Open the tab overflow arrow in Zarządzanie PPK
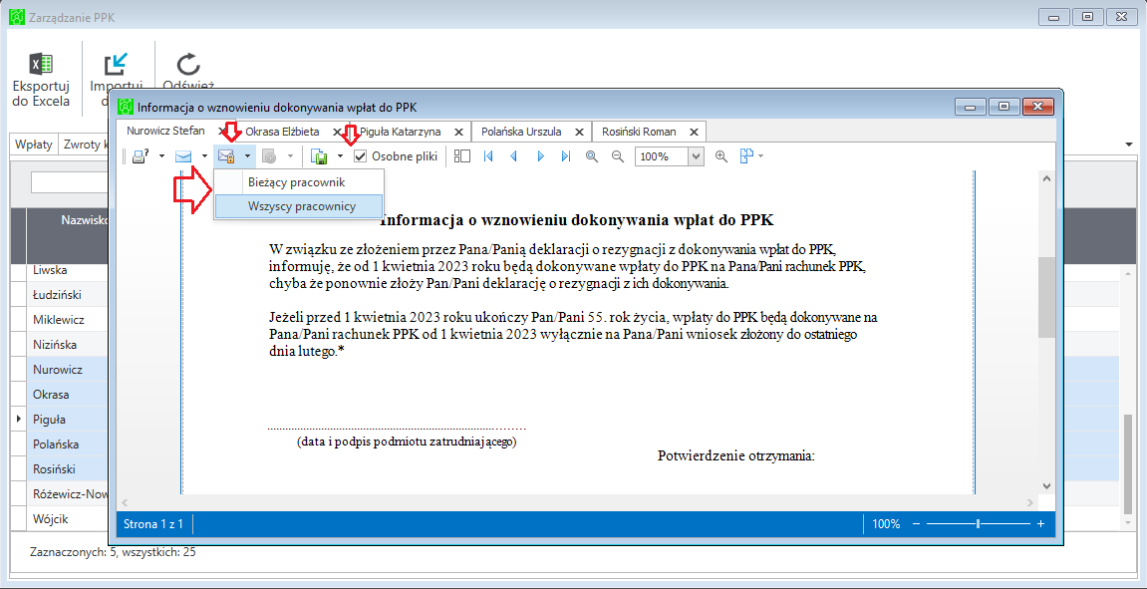Screen dimensions: 1147x589 click(x=1128, y=144)
